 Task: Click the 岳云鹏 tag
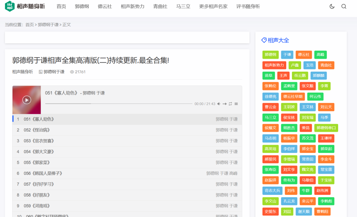[x=300, y=76]
